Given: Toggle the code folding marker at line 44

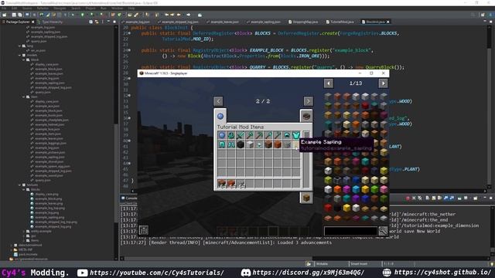Looking at the screenshot, I should pos(129,164).
